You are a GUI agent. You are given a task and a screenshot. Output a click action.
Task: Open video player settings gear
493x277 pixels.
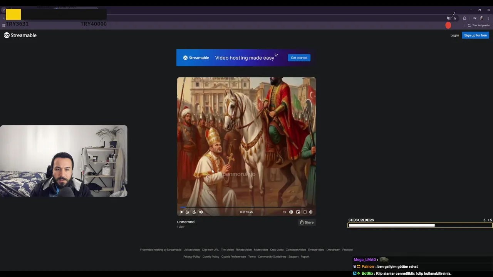291,212
